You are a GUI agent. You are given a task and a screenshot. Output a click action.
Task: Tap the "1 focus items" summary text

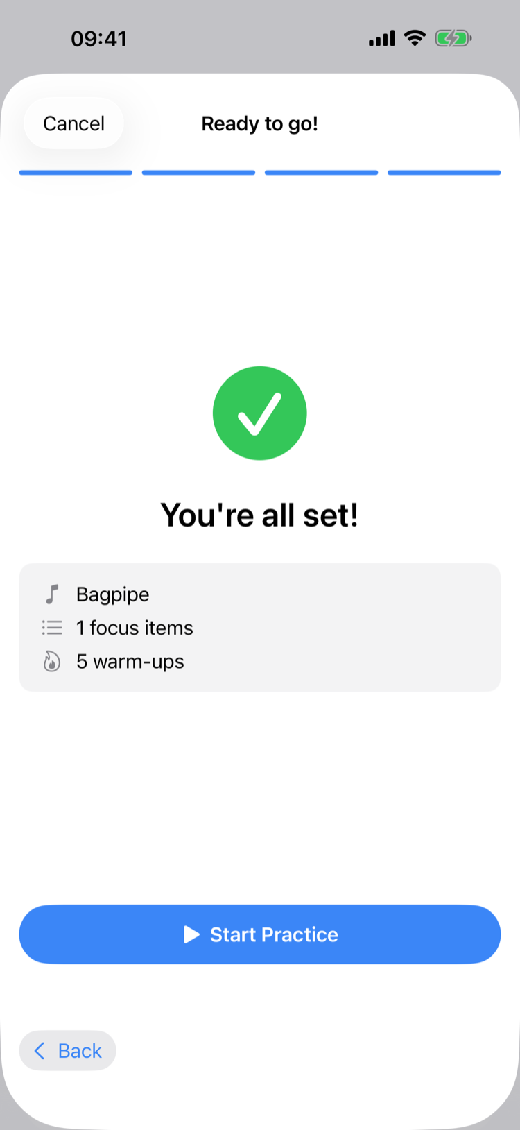click(135, 628)
